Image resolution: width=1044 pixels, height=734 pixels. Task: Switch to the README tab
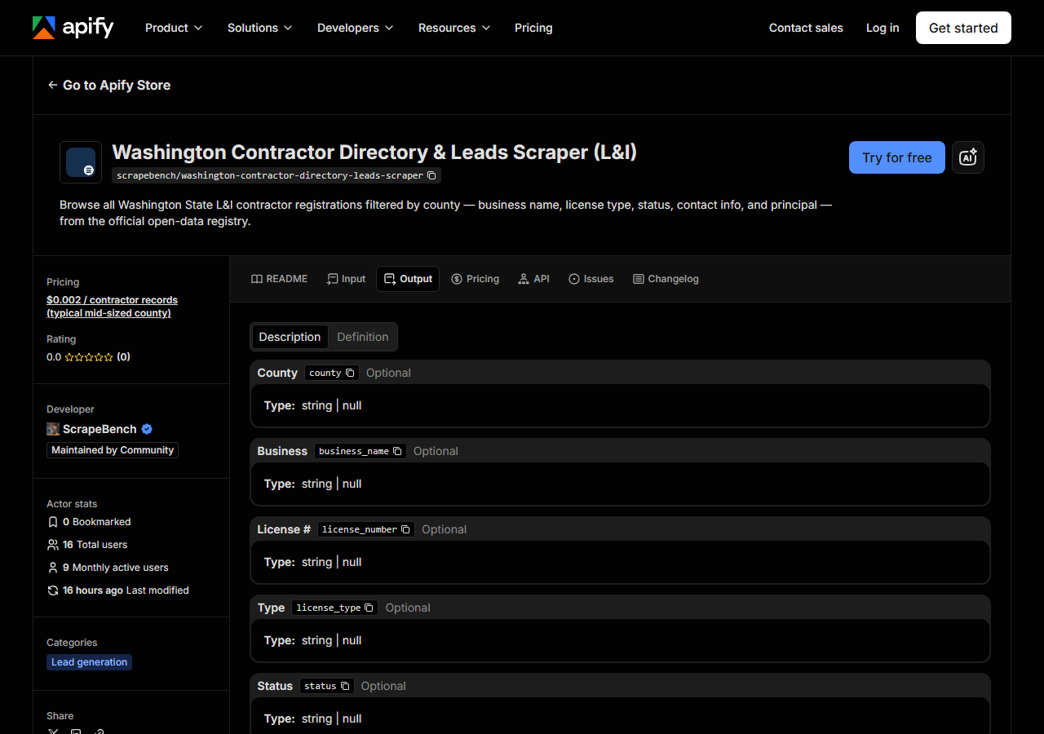tap(279, 279)
